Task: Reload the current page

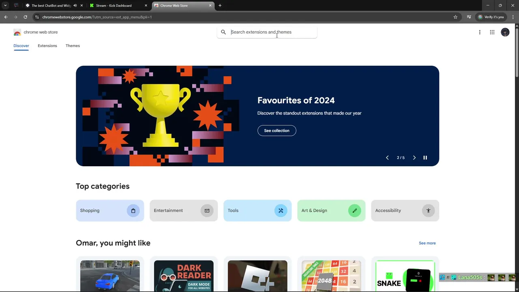Action: [25, 17]
